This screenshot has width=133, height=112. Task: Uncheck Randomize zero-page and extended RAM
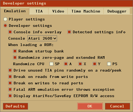(x=15, y=57)
